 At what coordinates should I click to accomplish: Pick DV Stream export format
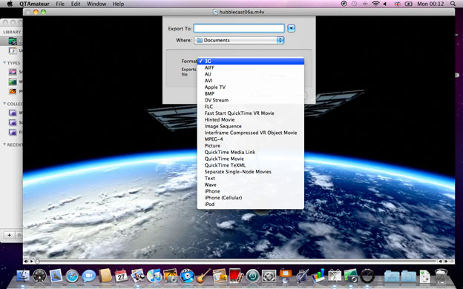pyautogui.click(x=251, y=100)
